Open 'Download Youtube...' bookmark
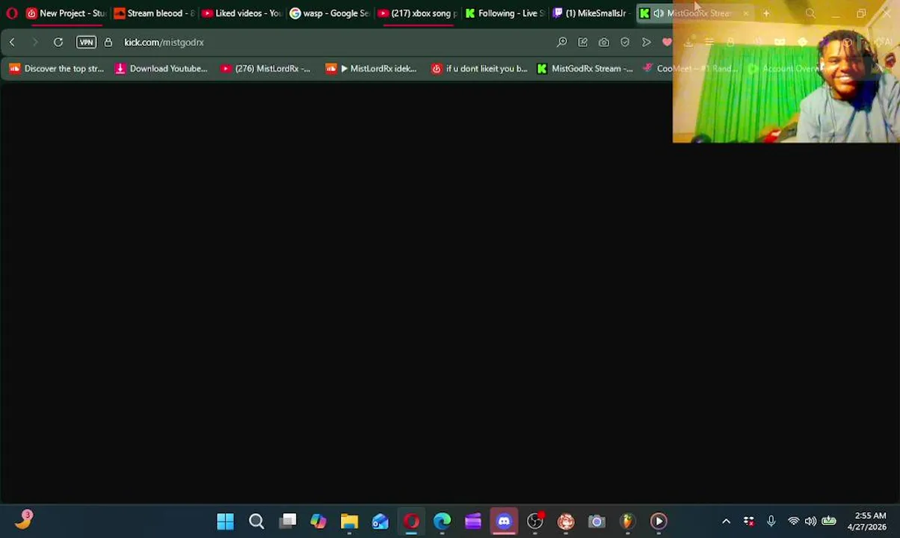 click(x=161, y=69)
